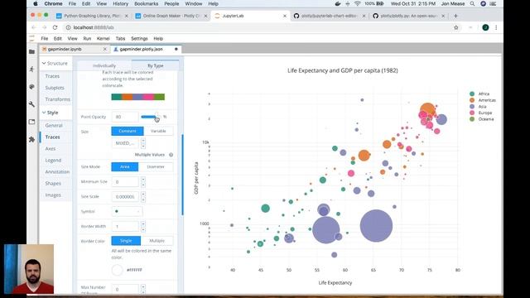
Task: Step the Minimum Size value
Action: [x=143, y=182]
